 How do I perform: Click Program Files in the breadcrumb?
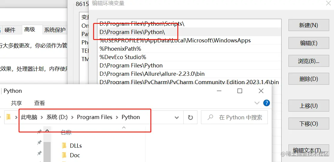[x=95, y=117]
